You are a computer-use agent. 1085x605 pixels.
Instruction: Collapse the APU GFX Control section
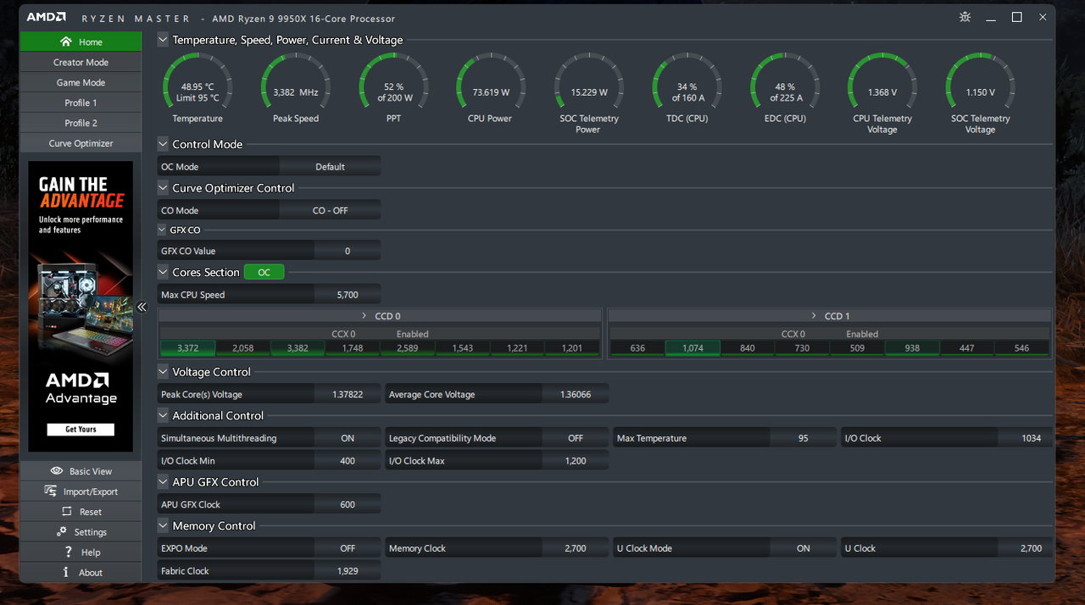[x=163, y=481]
